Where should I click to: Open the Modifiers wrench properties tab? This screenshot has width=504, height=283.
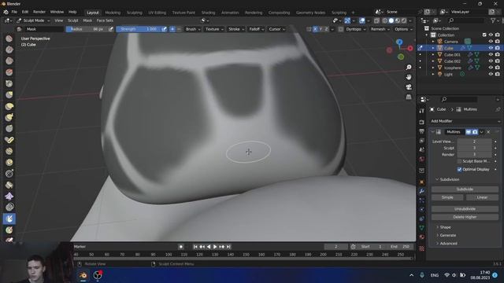pos(422,191)
